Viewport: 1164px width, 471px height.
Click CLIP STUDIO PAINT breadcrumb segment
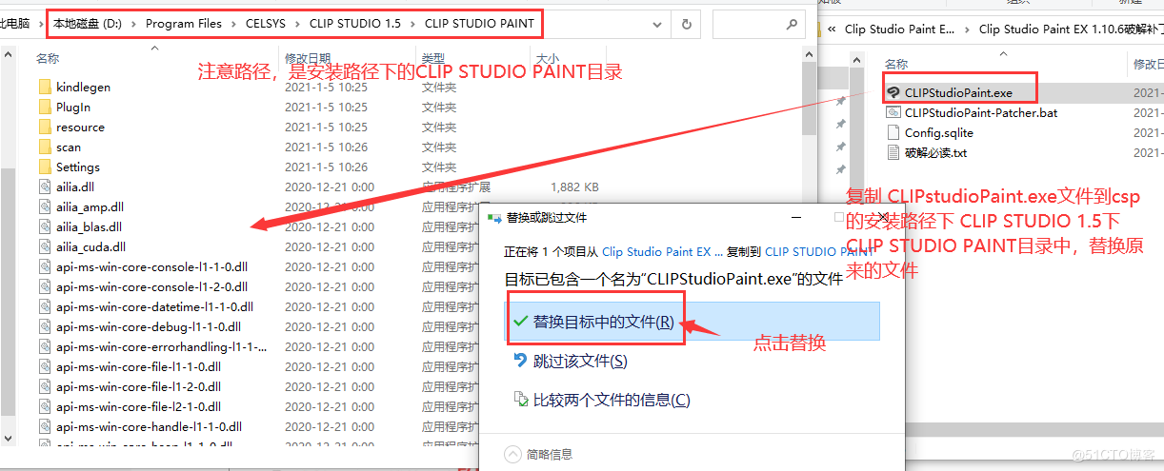pyautogui.click(x=479, y=23)
